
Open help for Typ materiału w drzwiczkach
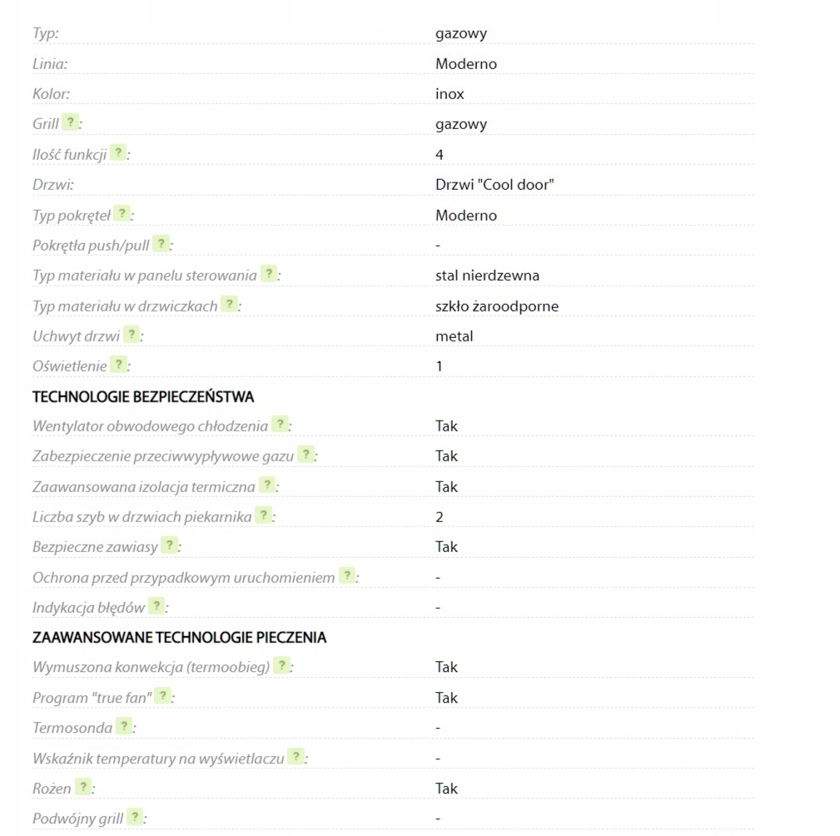[x=229, y=305]
